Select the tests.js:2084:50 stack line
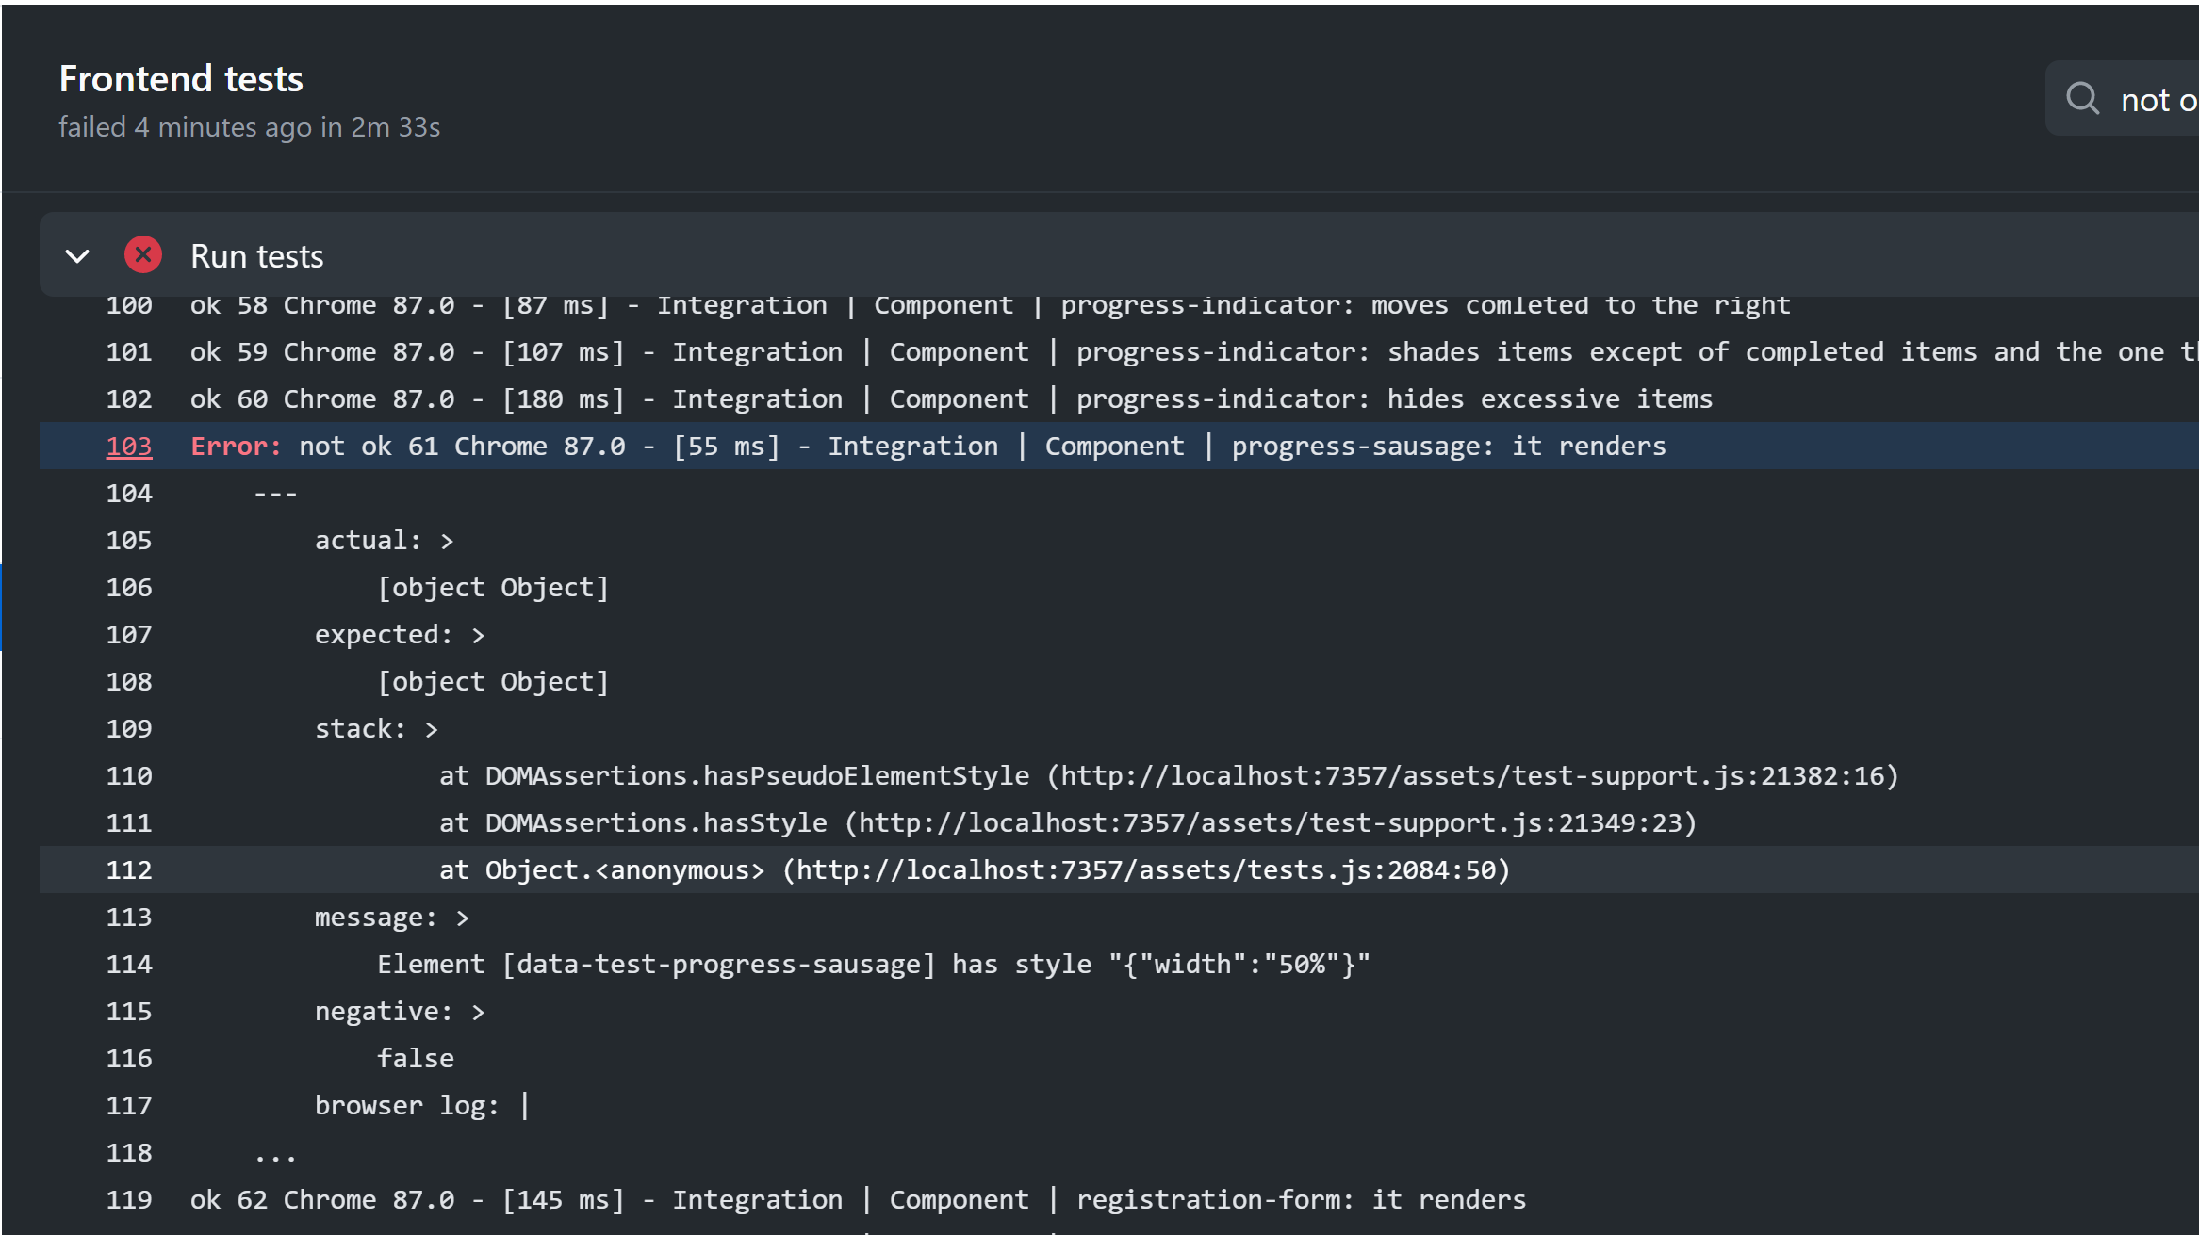Screen dimensions: 2199x1235 (974, 870)
